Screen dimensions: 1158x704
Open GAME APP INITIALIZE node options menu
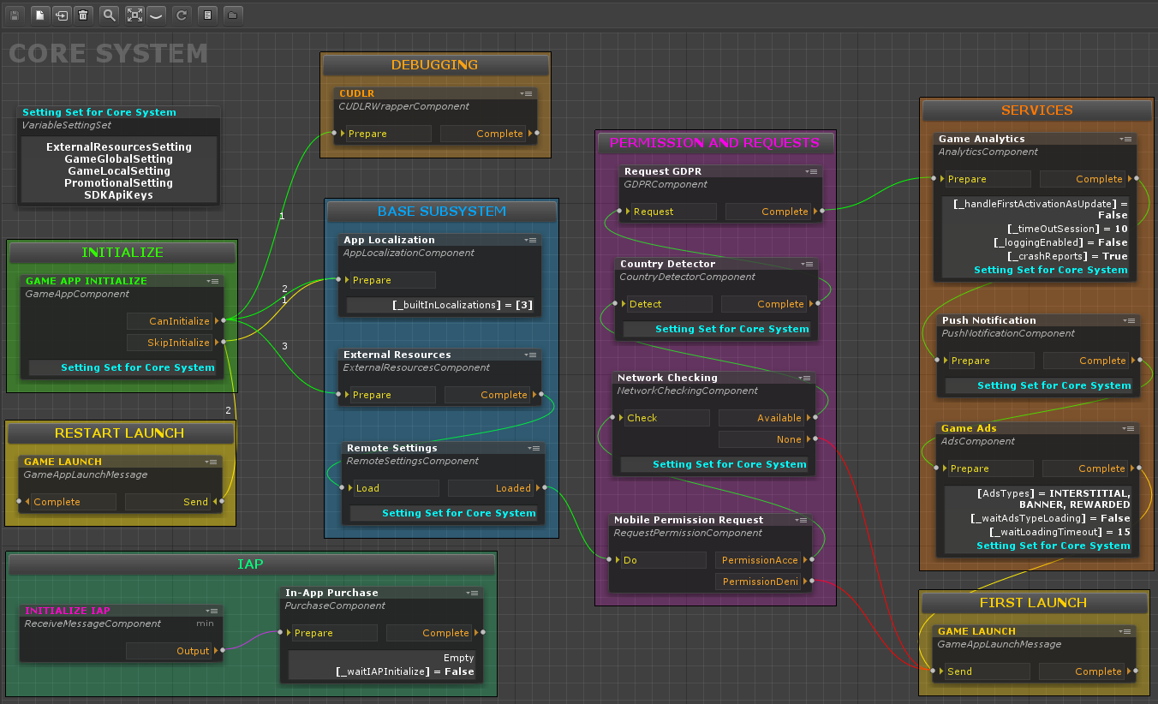click(x=212, y=281)
